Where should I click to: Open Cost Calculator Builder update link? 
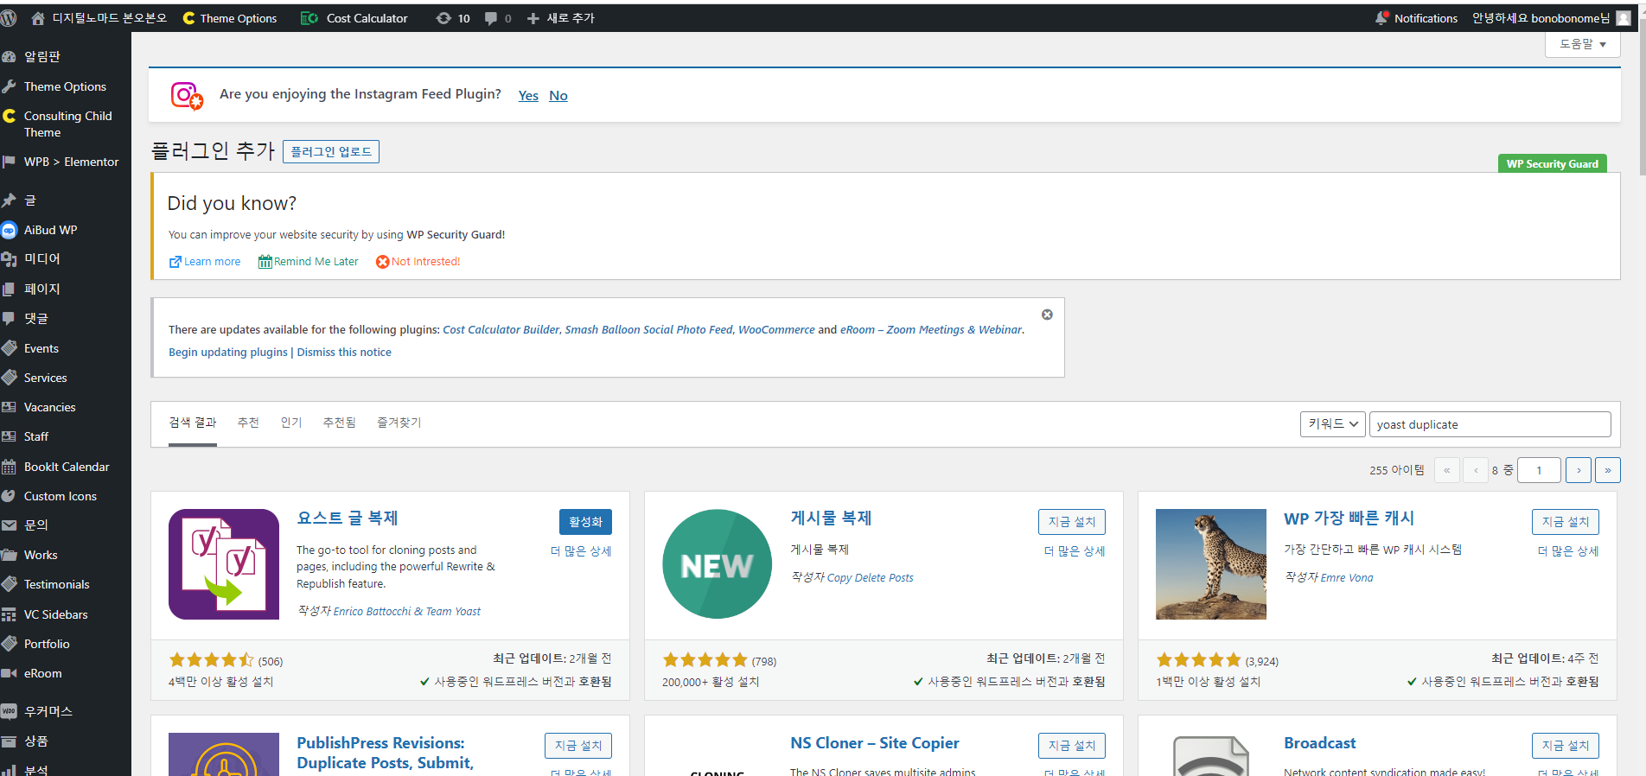click(x=501, y=329)
